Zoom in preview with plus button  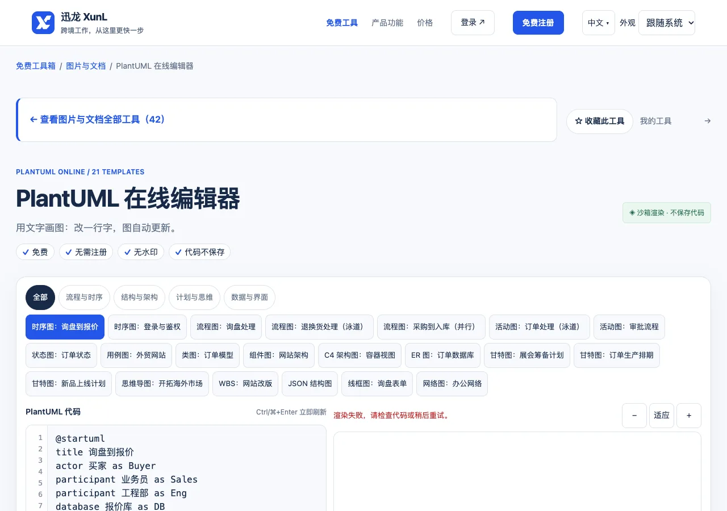point(689,416)
